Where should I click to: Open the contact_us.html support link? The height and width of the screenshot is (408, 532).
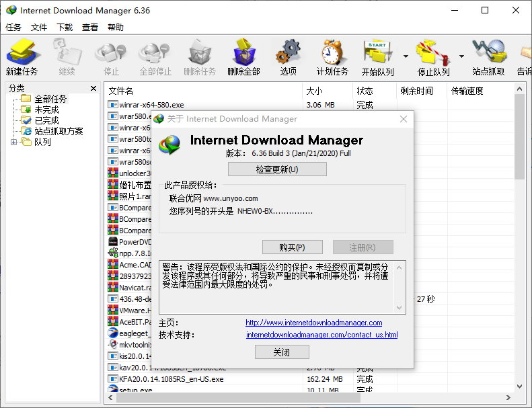click(322, 335)
